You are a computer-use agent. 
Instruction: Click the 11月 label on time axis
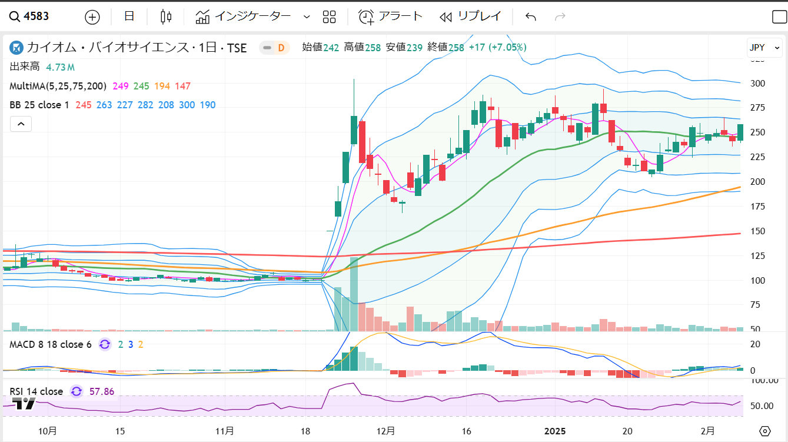point(224,431)
